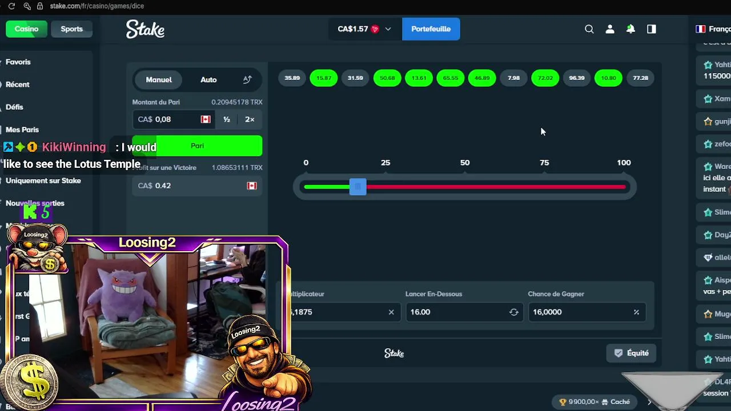
Task: Click the profit on win field
Action: tap(197, 186)
